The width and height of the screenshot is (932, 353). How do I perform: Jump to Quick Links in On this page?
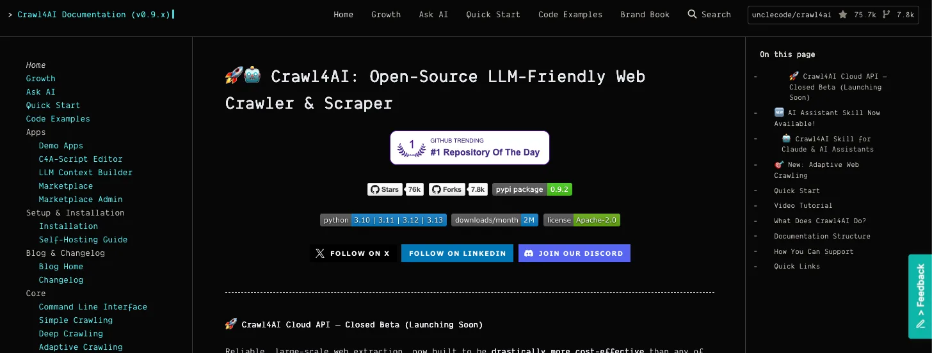coord(797,266)
